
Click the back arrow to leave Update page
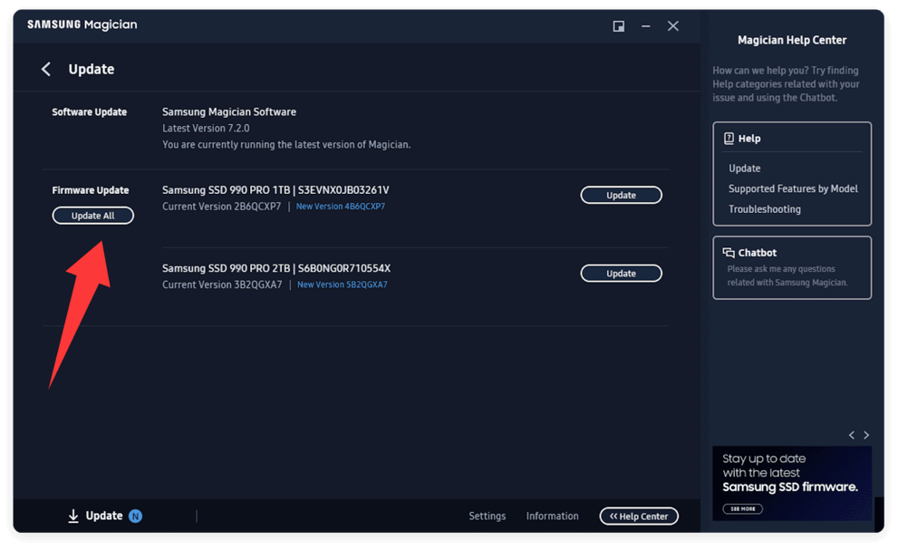point(45,69)
